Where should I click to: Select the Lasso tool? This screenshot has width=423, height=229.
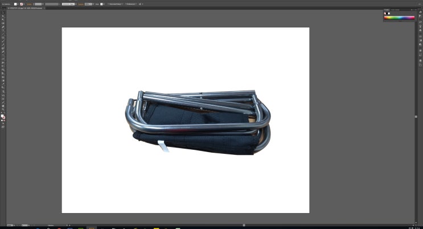tap(3, 23)
